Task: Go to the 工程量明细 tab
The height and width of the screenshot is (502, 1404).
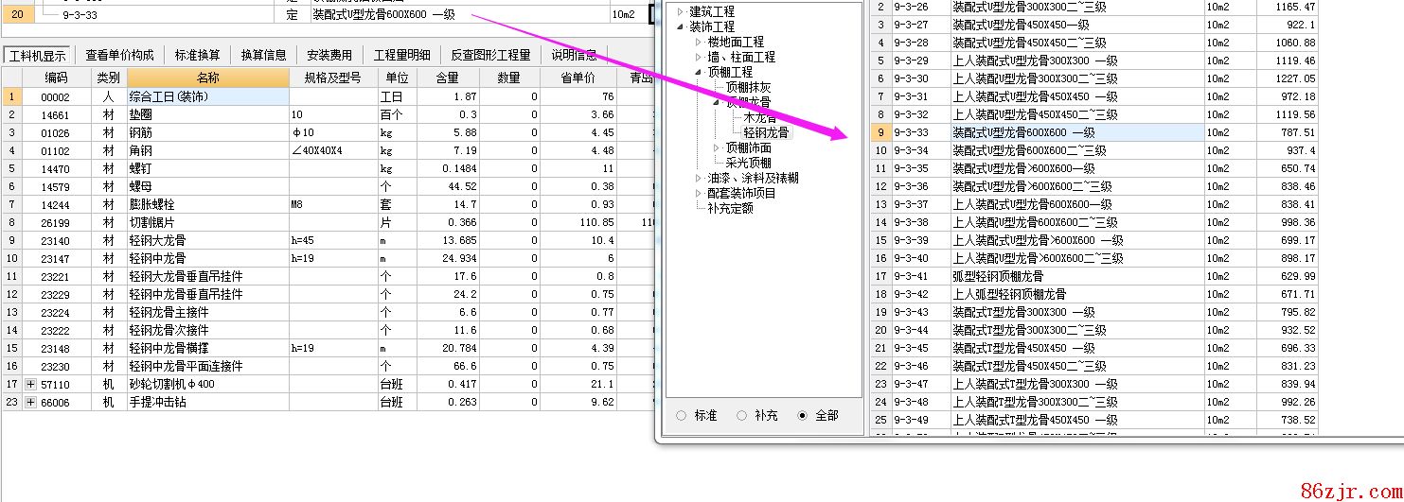Action: [x=401, y=55]
